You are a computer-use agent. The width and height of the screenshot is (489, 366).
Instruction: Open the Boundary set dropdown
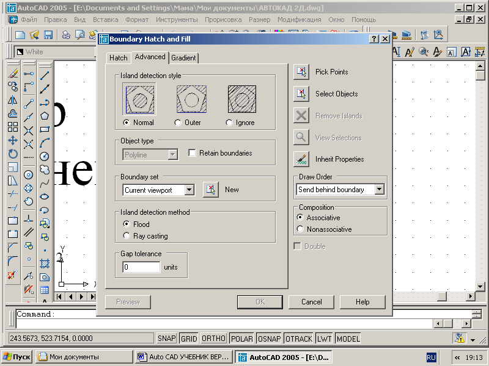(189, 190)
